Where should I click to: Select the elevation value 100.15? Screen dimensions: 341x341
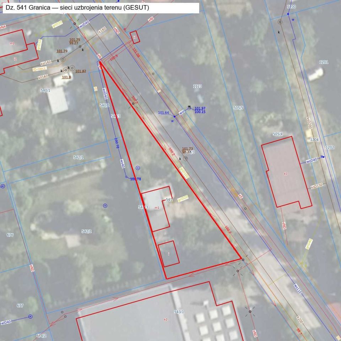[200, 112]
